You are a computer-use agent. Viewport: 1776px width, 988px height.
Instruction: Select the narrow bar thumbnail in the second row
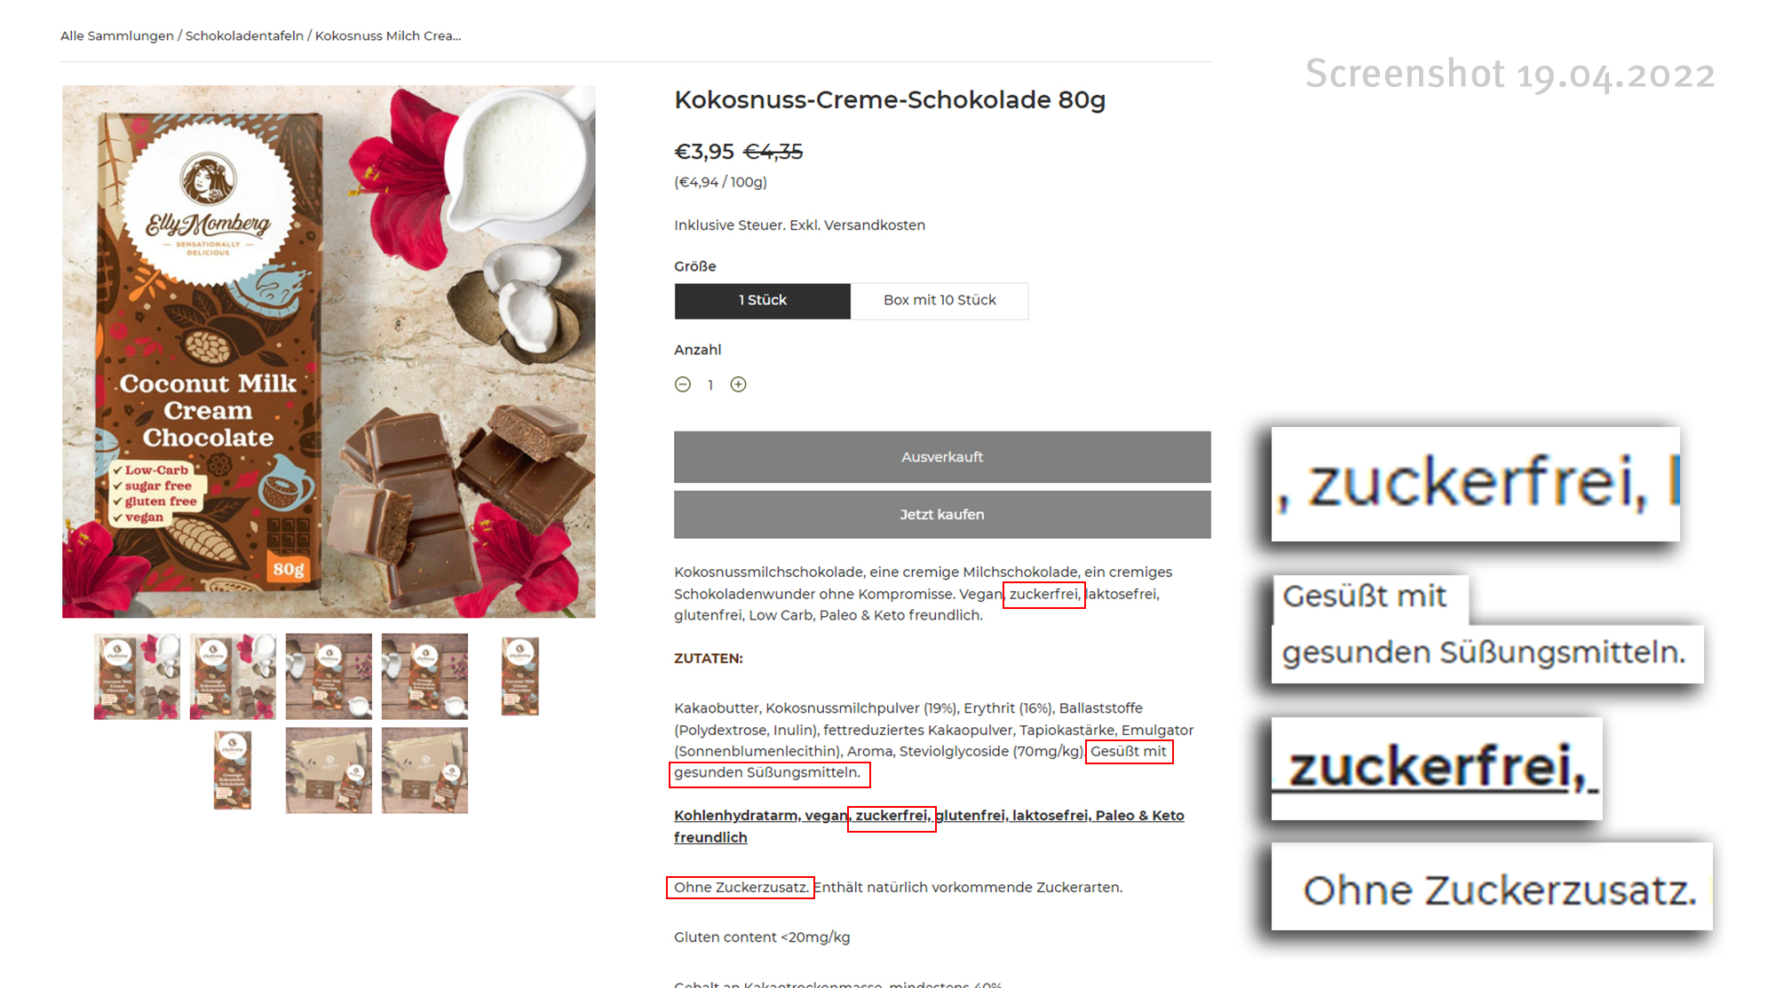coord(233,771)
